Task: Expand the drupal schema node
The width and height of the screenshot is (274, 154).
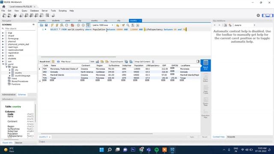Action: [x=3, y=36]
